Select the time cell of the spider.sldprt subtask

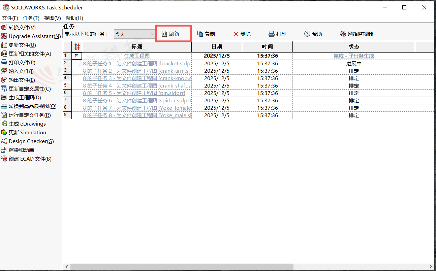[x=267, y=101]
